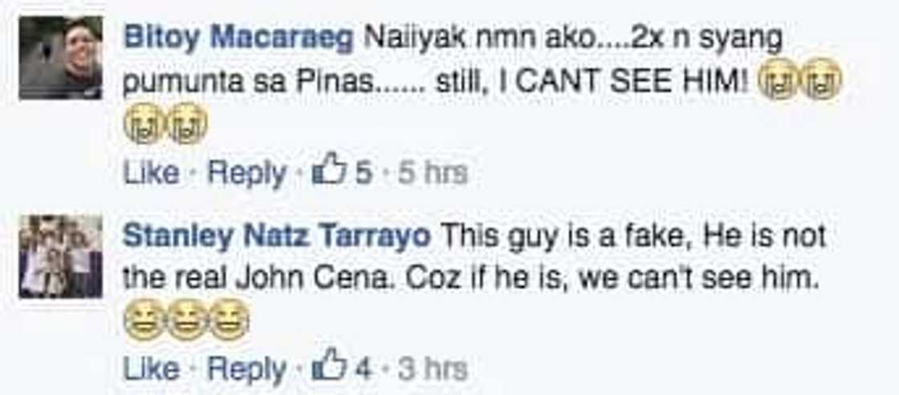Like Stanley Natz Tarrayo's comment

tap(151, 369)
